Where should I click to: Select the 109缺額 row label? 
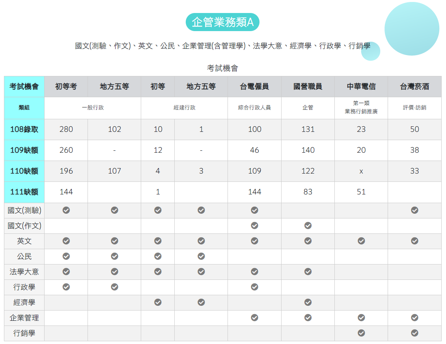tap(24, 150)
